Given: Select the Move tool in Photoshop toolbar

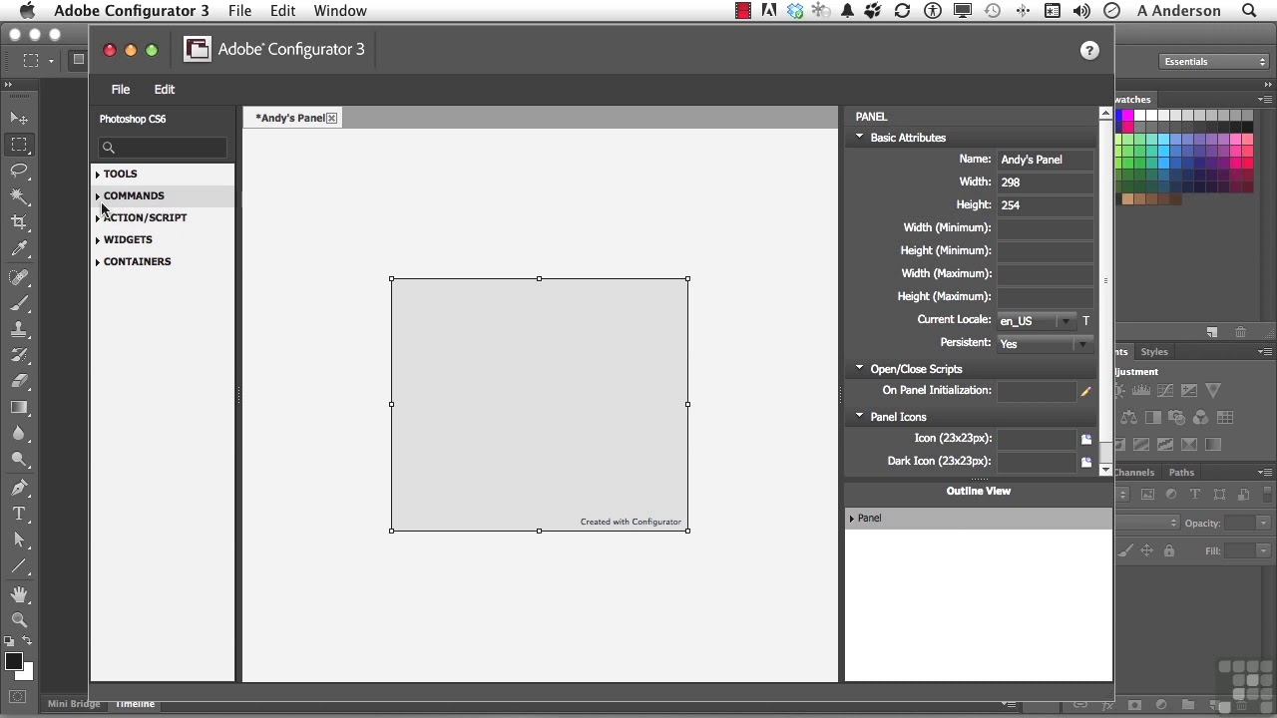Looking at the screenshot, I should pyautogui.click(x=19, y=118).
